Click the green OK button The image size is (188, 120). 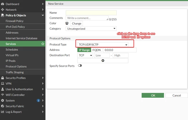[153, 95]
